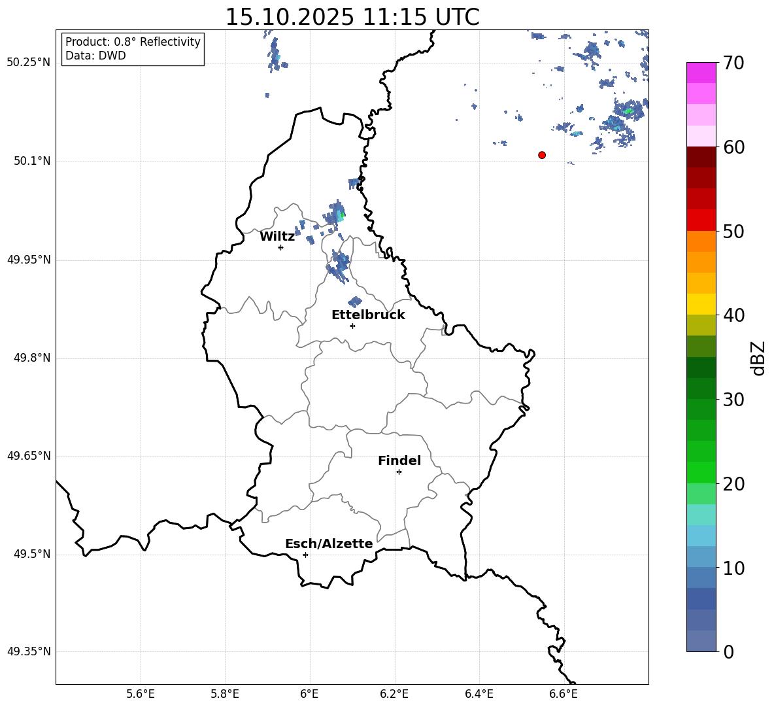Click the Esch/Alzette cross marker

(x=305, y=555)
